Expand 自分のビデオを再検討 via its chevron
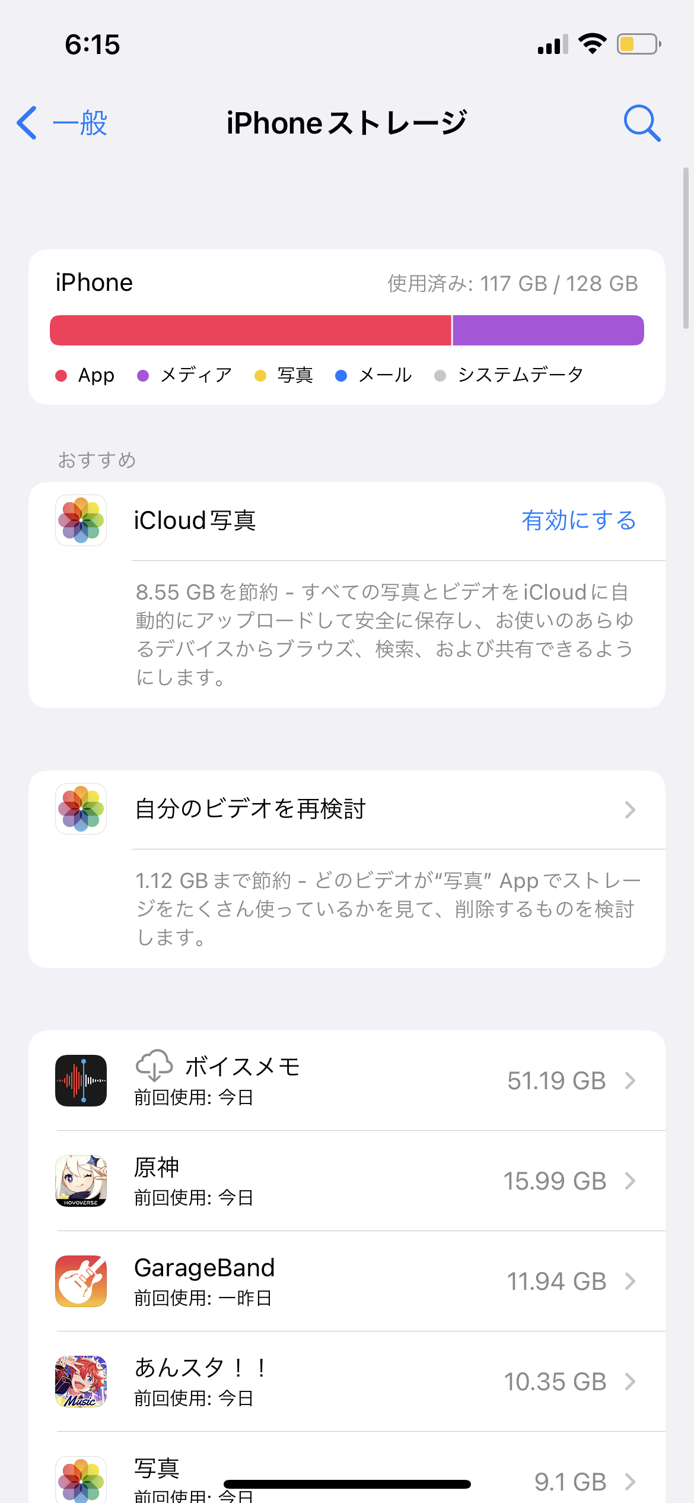Screen dimensions: 694x1503 pos(630,810)
